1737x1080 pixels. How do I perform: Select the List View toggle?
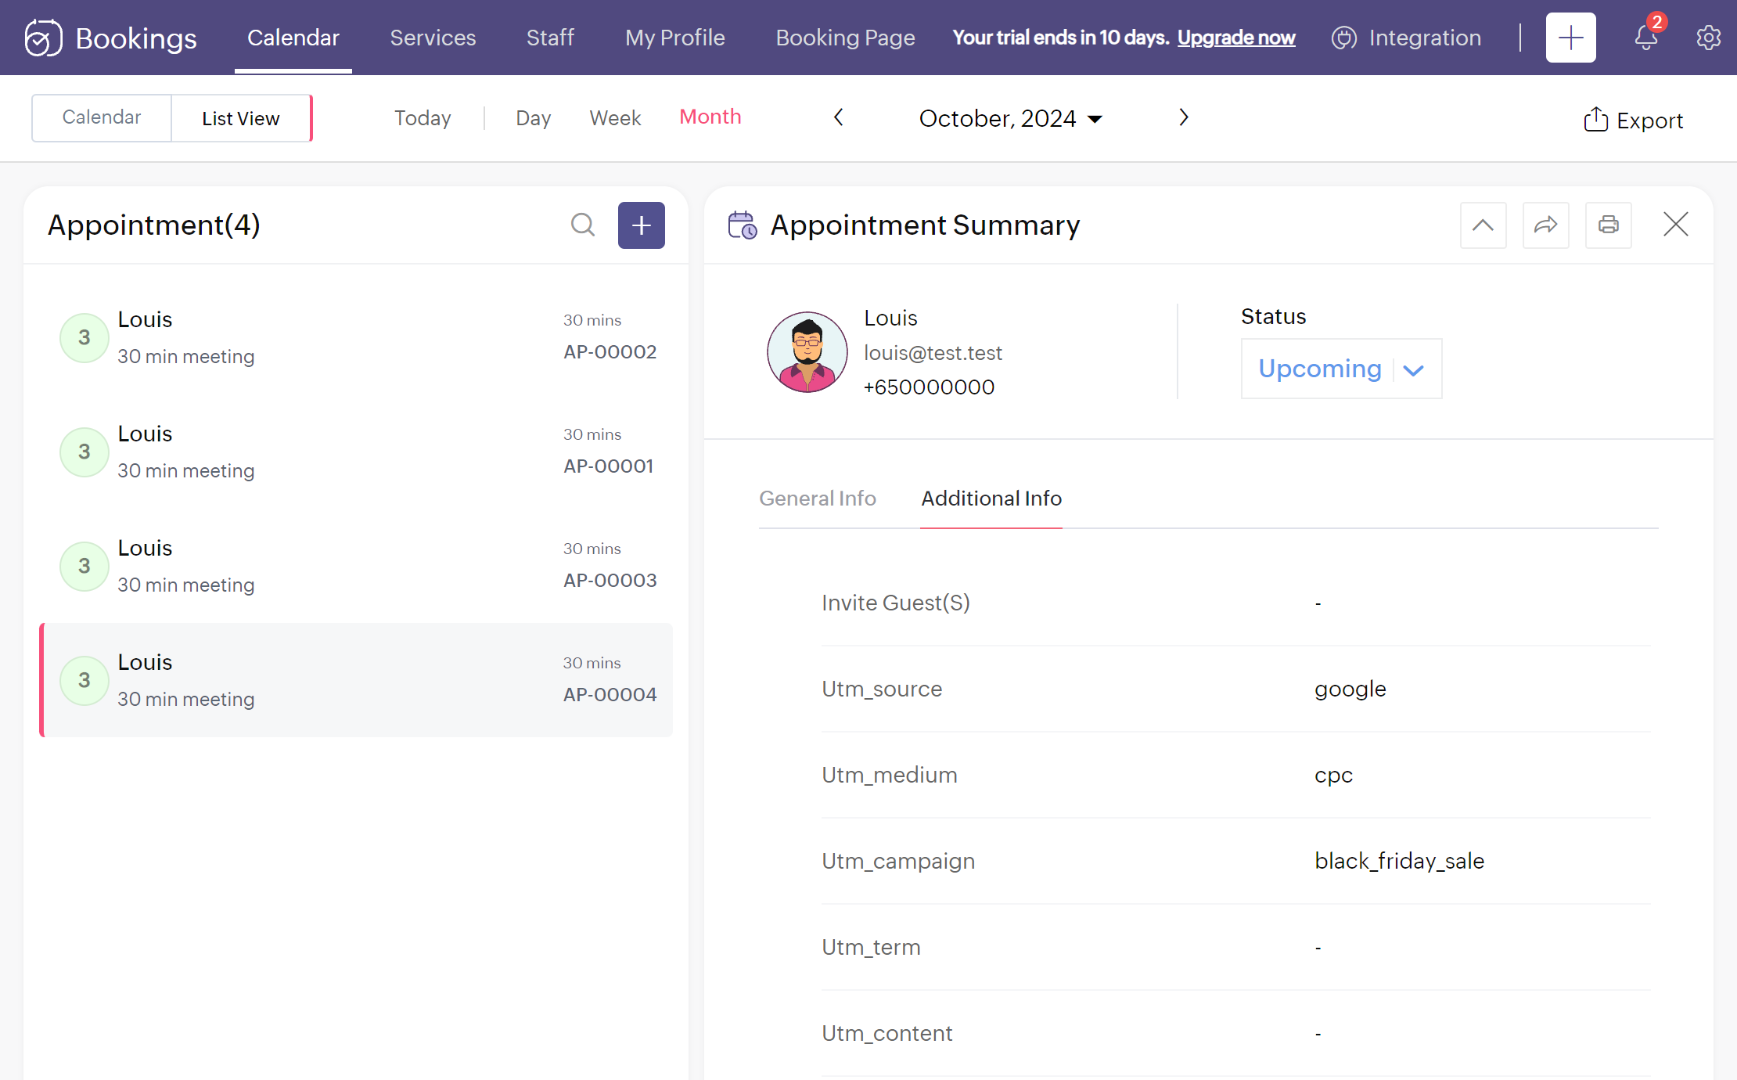(x=241, y=118)
